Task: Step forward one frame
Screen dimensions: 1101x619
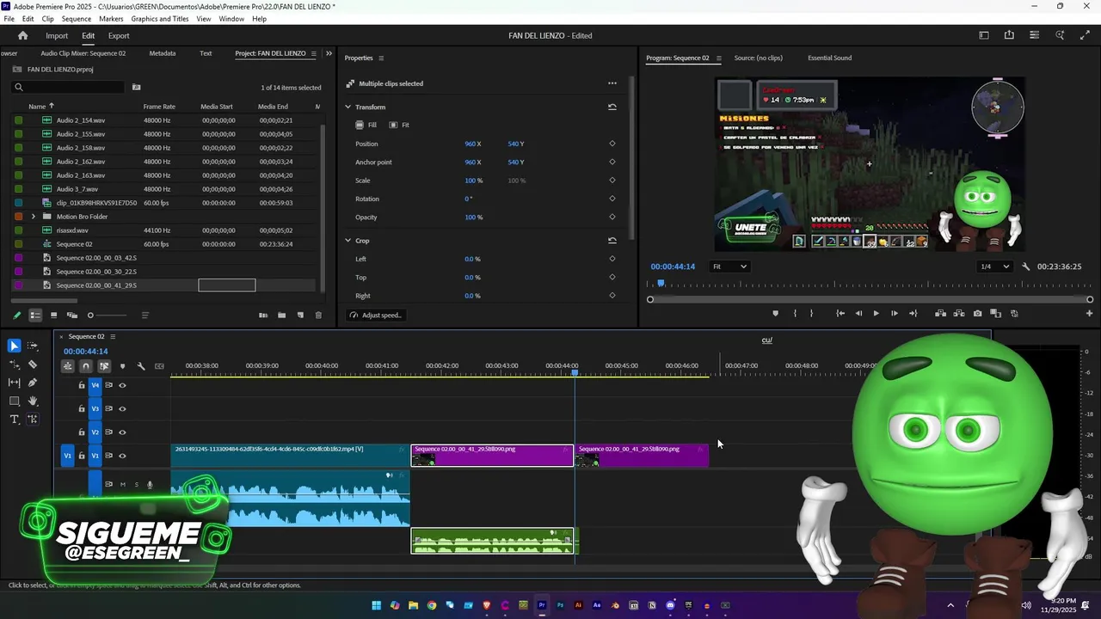Action: pos(894,314)
